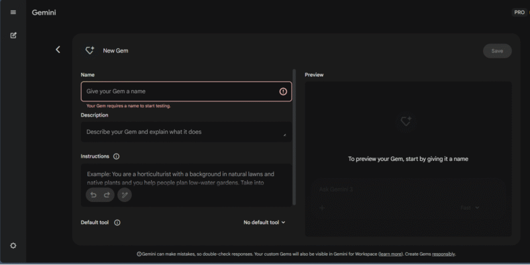Screen dimensions: 530x265
Task: Click the Save button
Action: coord(497,51)
